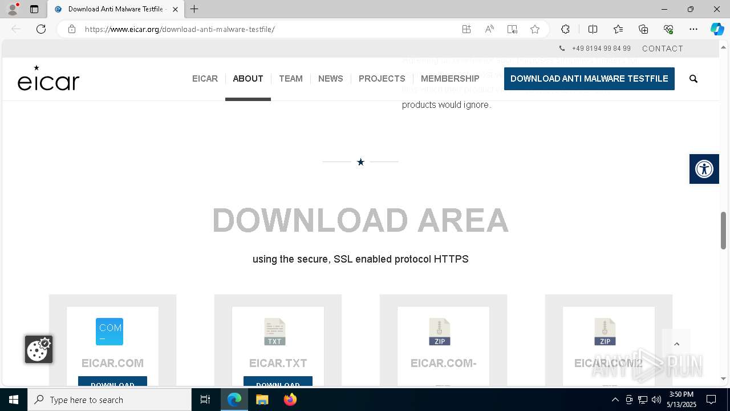Refresh the current page
This screenshot has height=411, width=730.
point(41,29)
